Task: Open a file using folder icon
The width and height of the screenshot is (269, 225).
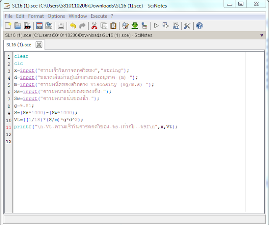Action: tap(18, 26)
